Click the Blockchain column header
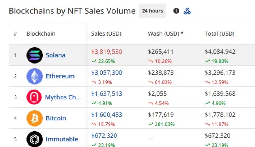 [41, 34]
